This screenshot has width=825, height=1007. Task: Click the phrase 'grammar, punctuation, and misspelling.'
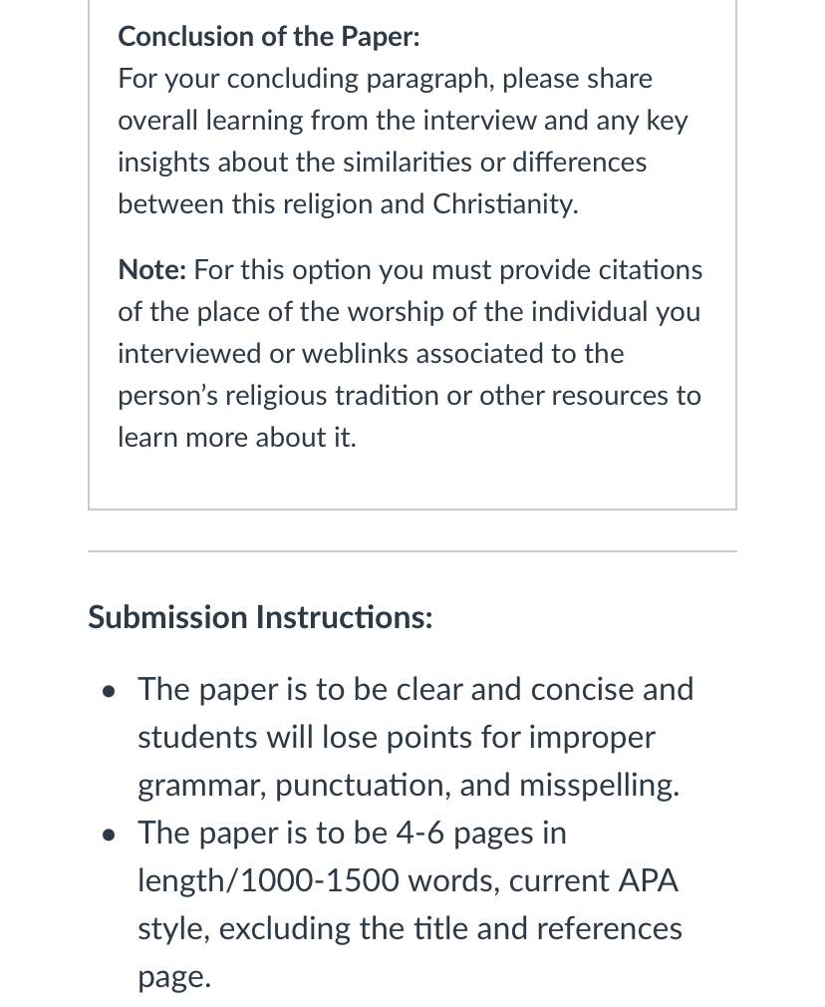pyautogui.click(x=409, y=786)
